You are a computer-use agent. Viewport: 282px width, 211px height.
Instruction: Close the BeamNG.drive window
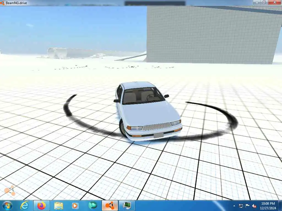click(x=275, y=2)
